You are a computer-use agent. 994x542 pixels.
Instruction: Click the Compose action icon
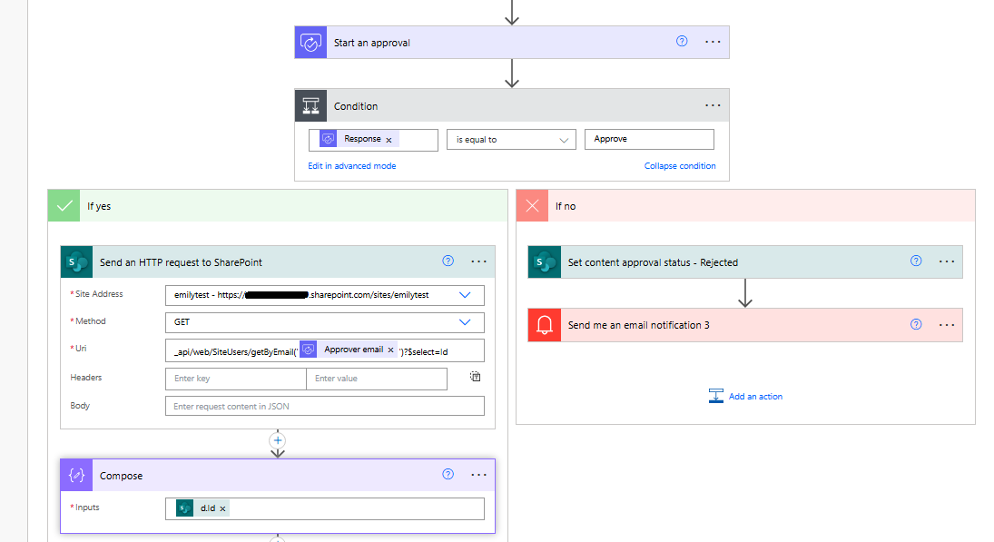(x=76, y=476)
